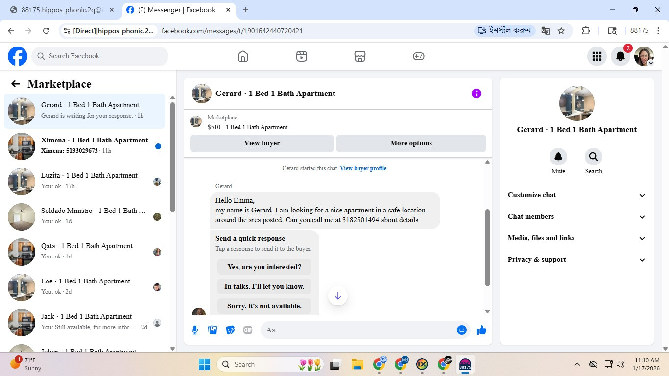Open Luzita conversation
Screen dimensions: 669x376
(85, 182)
